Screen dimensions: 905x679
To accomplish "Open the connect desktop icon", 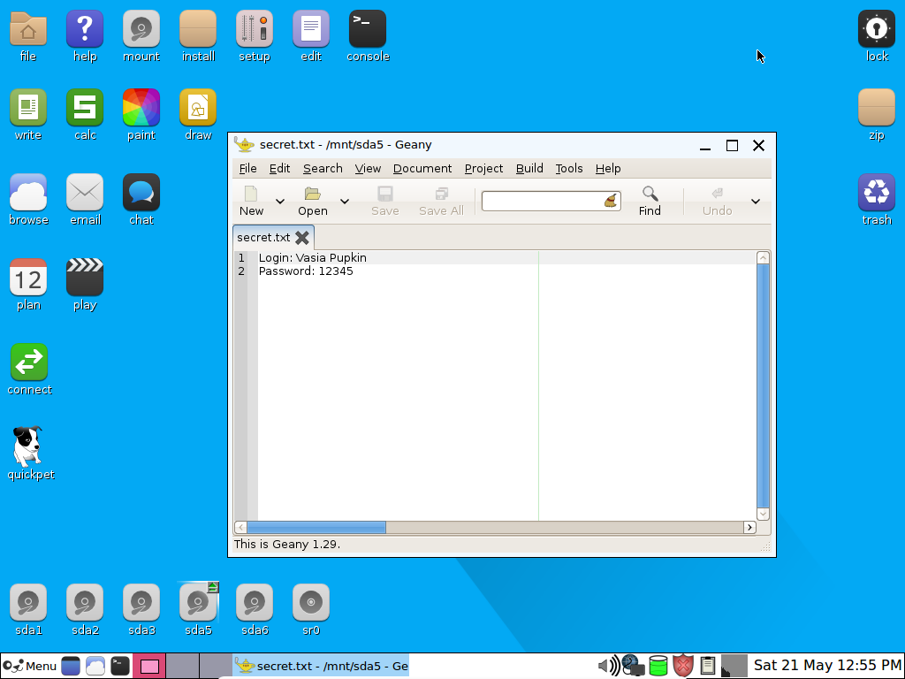I will (x=29, y=362).
